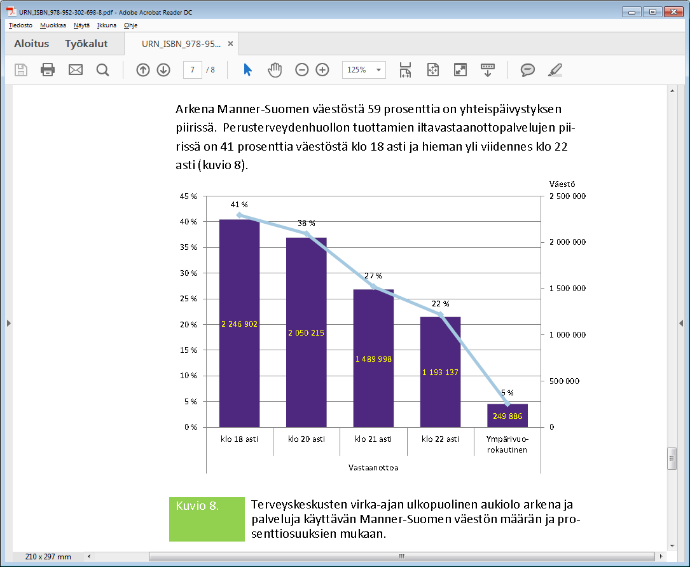
Task: Fit one full page icon
Action: click(433, 70)
